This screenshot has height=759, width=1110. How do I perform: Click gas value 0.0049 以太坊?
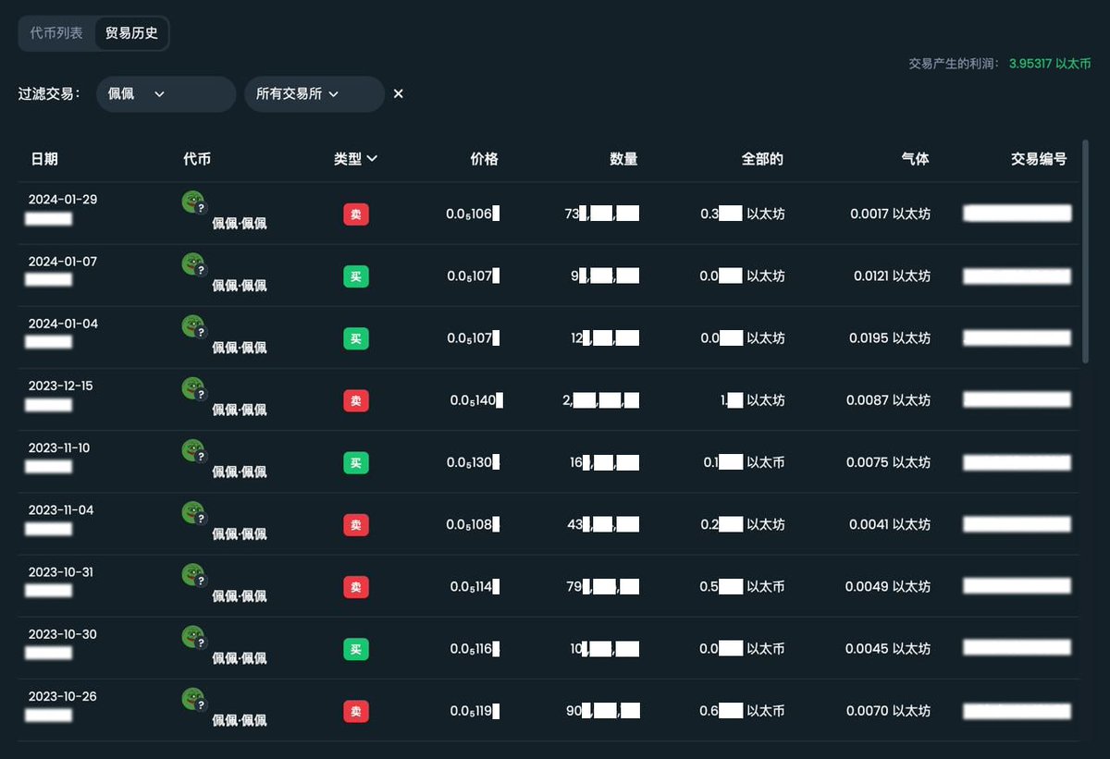888,585
